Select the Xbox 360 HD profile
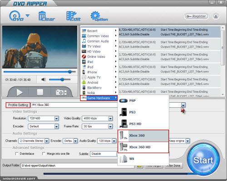Screen dimensions: 227x181 143,147
